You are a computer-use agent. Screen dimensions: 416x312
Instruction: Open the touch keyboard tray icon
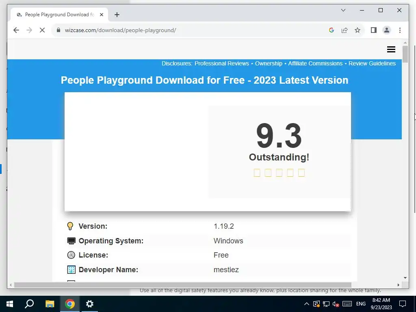click(347, 304)
